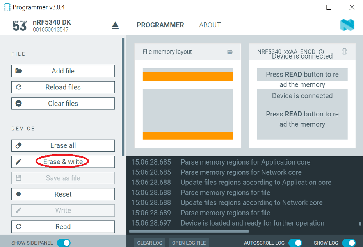The width and height of the screenshot is (363, 247).
Task: Click the upper orange memory region block
Action: point(188,76)
